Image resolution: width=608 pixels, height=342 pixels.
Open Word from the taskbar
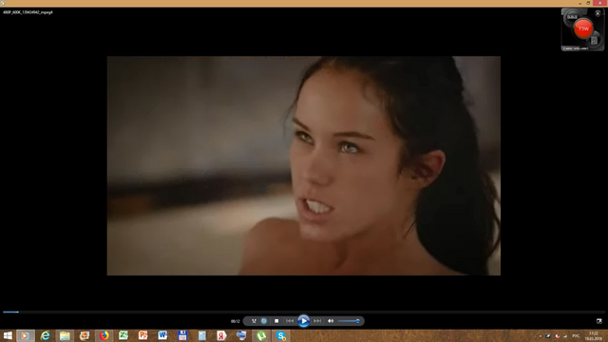162,335
